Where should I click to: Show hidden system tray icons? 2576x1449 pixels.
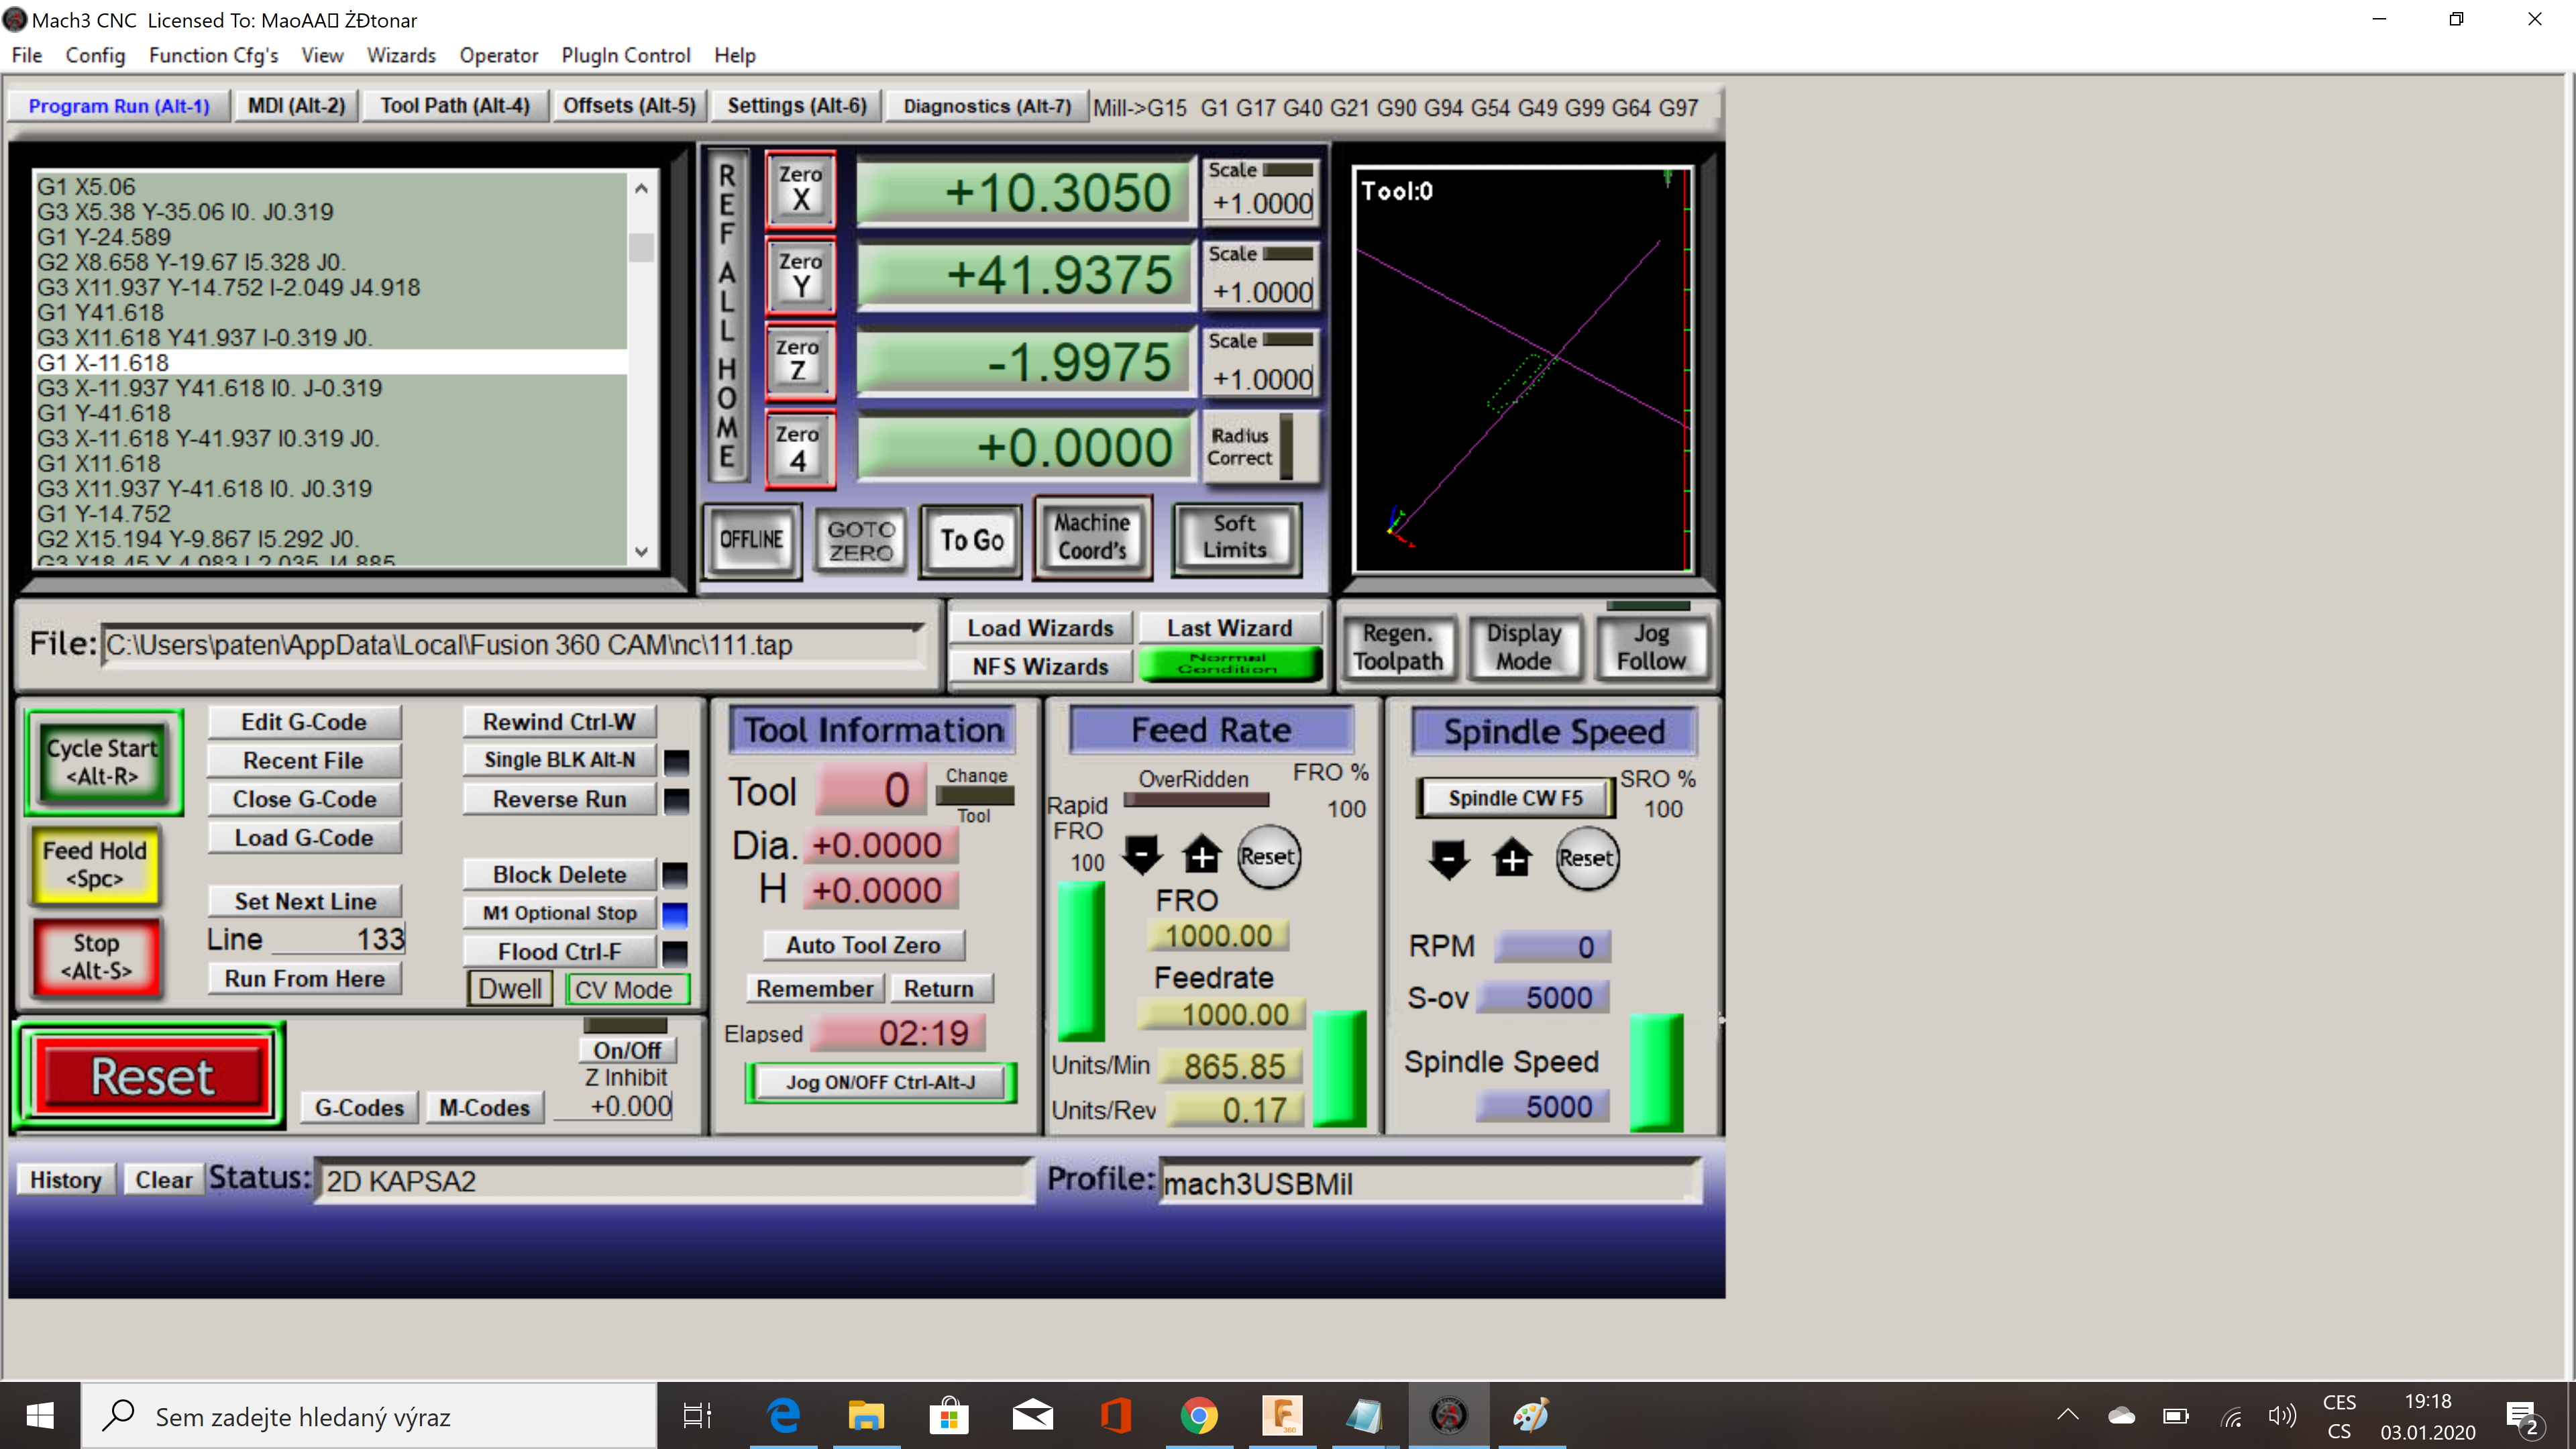click(2067, 1415)
